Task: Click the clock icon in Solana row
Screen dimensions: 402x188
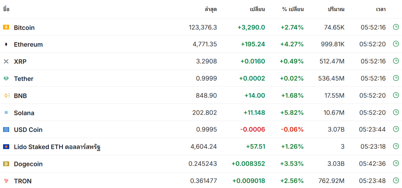Action: [x=396, y=112]
